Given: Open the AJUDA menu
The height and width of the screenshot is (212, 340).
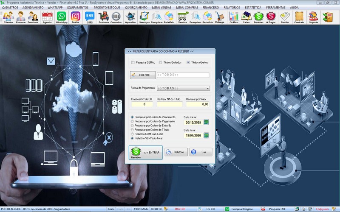Looking at the screenshot, I should coord(294,7).
